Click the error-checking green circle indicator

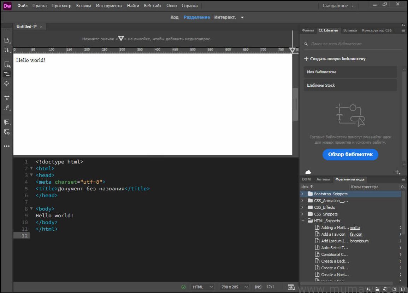[x=183, y=287]
